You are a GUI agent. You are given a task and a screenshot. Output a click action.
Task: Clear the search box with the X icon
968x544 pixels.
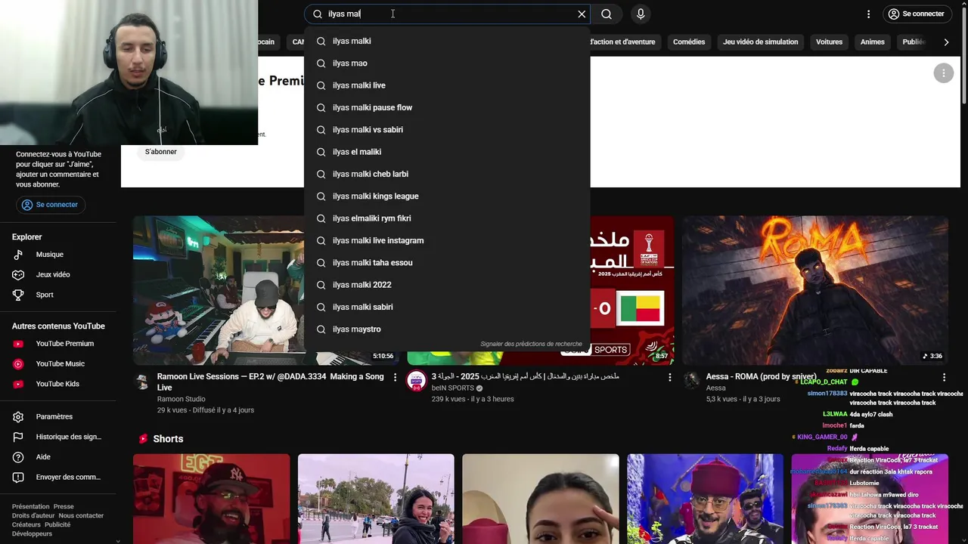pyautogui.click(x=582, y=14)
